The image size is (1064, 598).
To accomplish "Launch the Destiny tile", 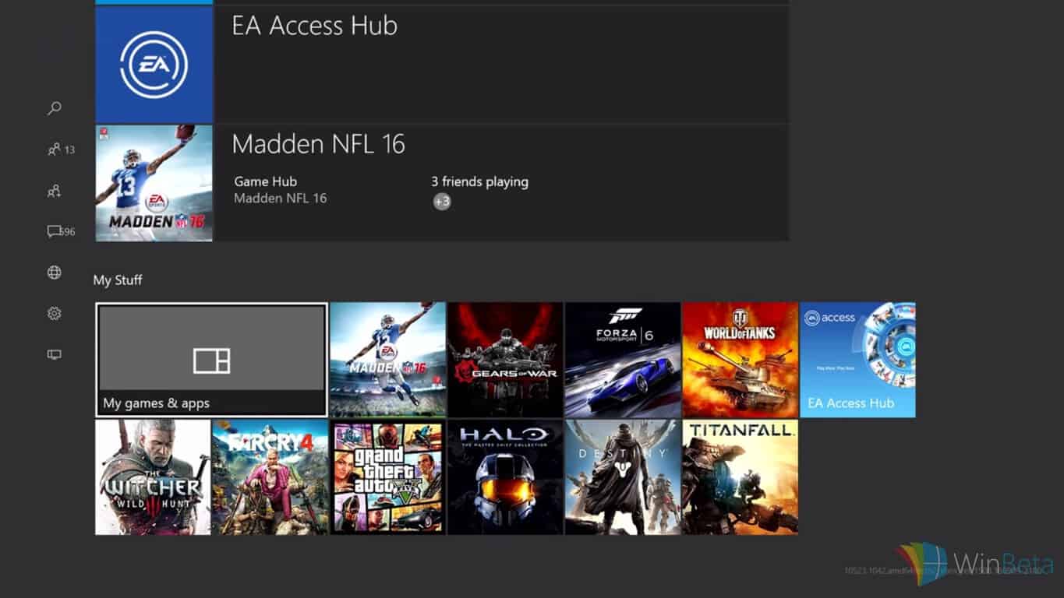I will 623,477.
